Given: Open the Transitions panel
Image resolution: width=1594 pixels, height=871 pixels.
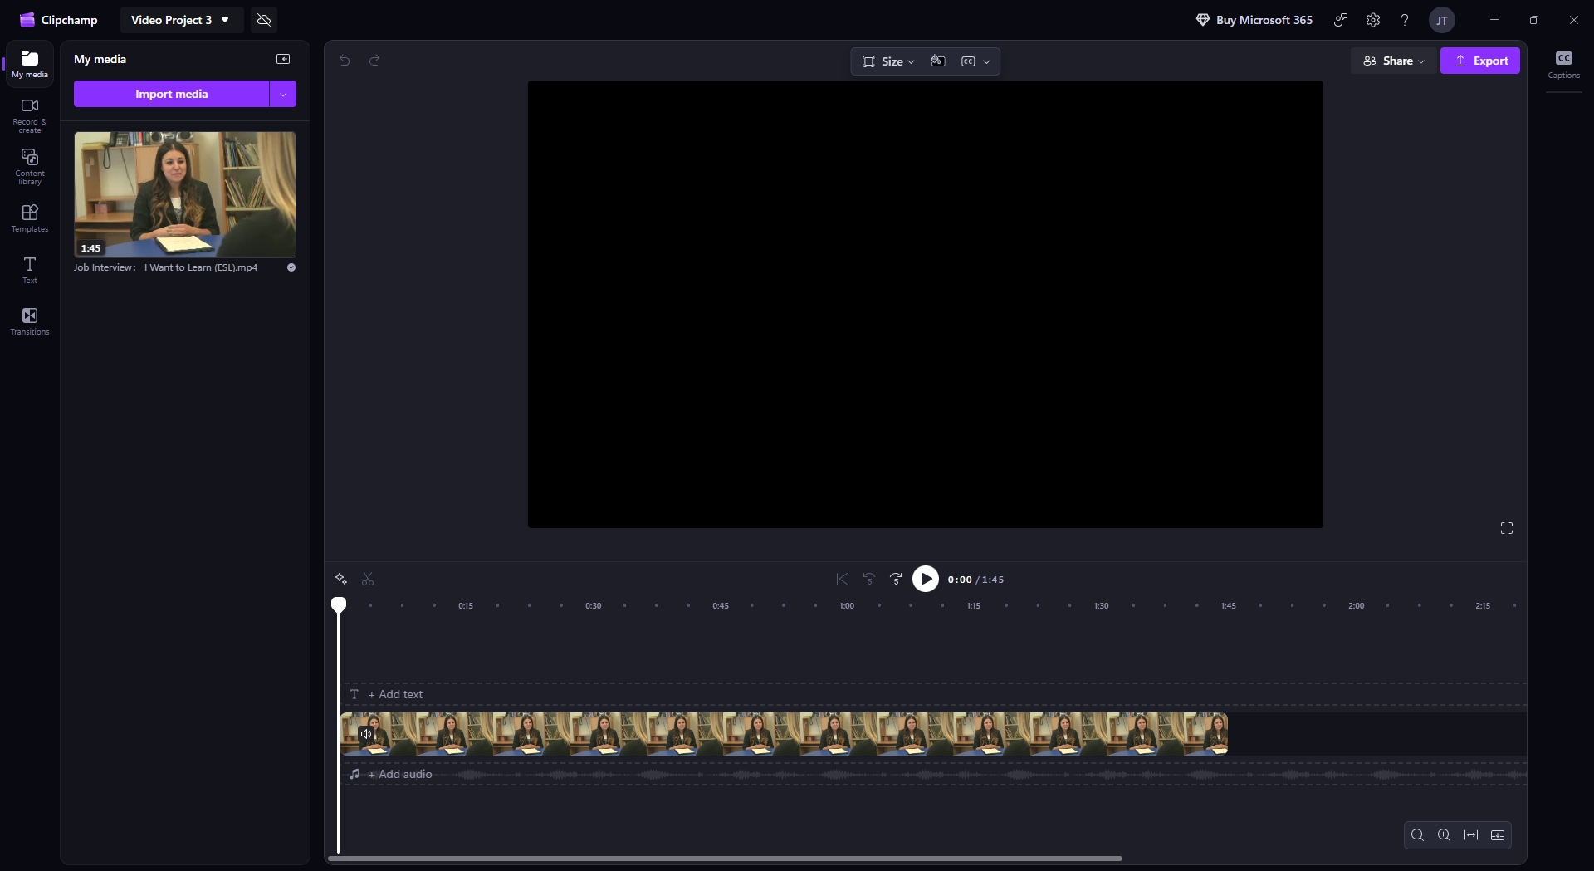Looking at the screenshot, I should click(30, 321).
